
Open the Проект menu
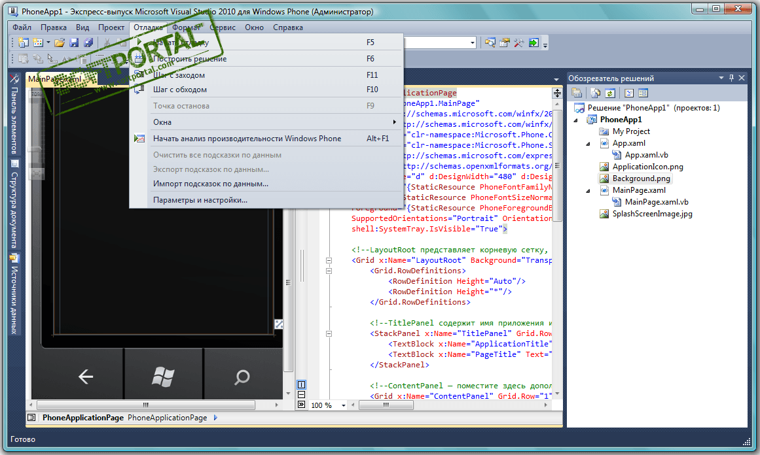111,27
